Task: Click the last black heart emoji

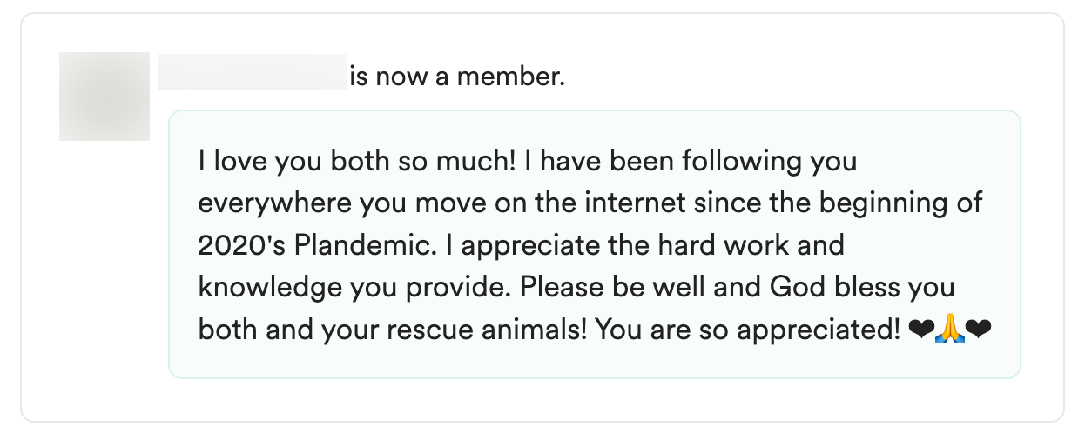Action: [x=979, y=330]
